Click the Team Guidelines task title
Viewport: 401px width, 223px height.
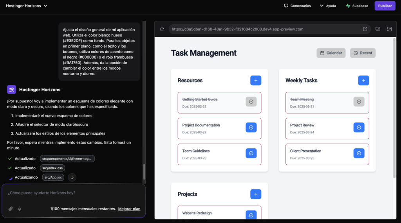(x=196, y=151)
